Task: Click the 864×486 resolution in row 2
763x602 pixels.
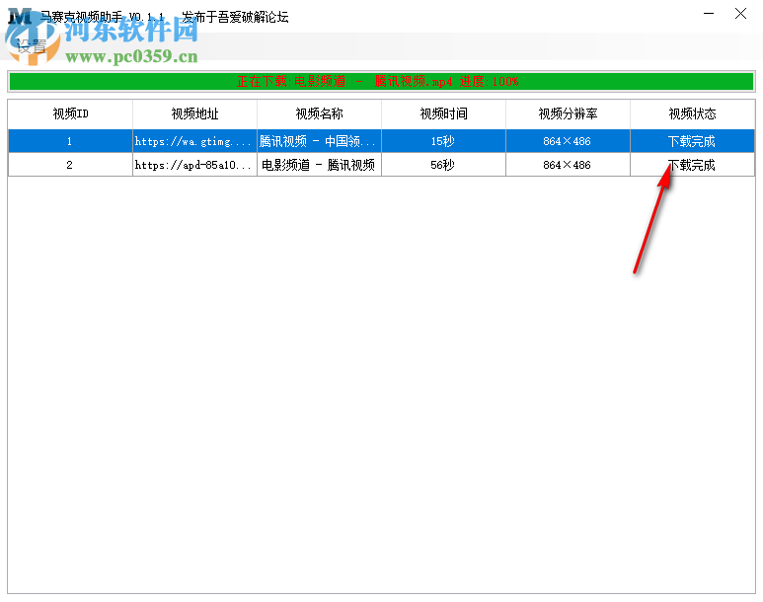Action: point(568,165)
